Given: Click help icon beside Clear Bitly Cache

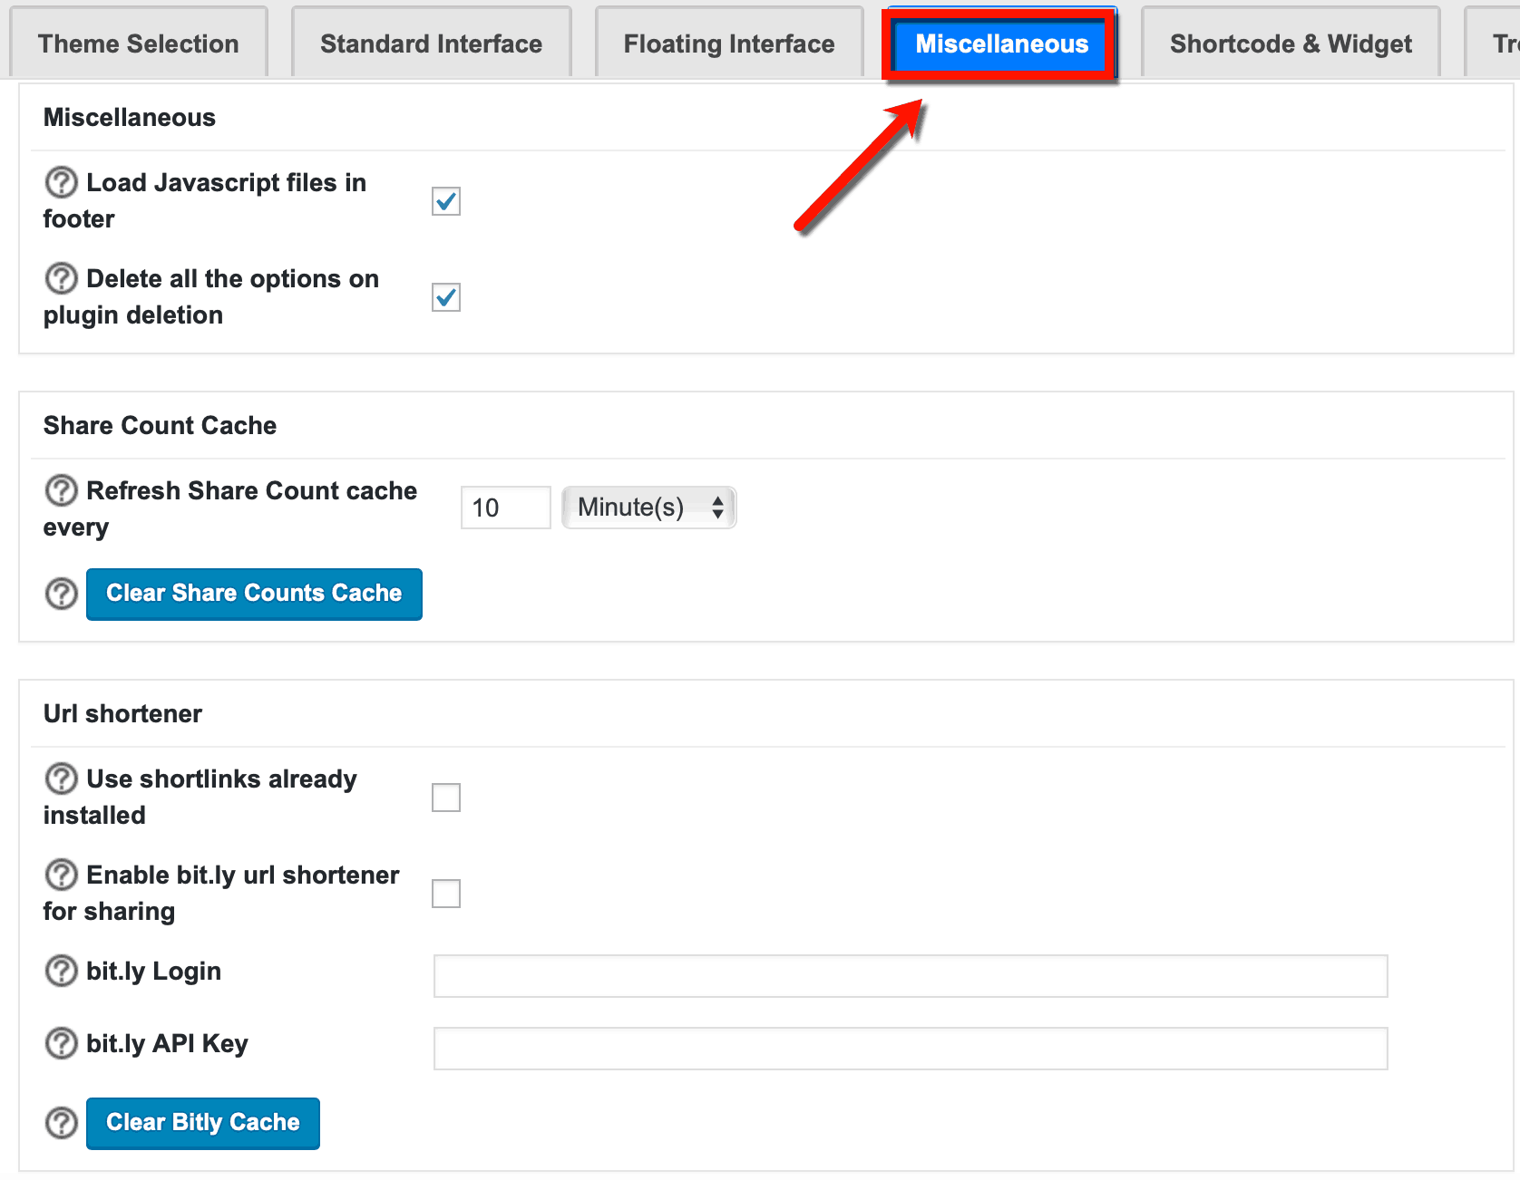Looking at the screenshot, I should pos(61,1123).
